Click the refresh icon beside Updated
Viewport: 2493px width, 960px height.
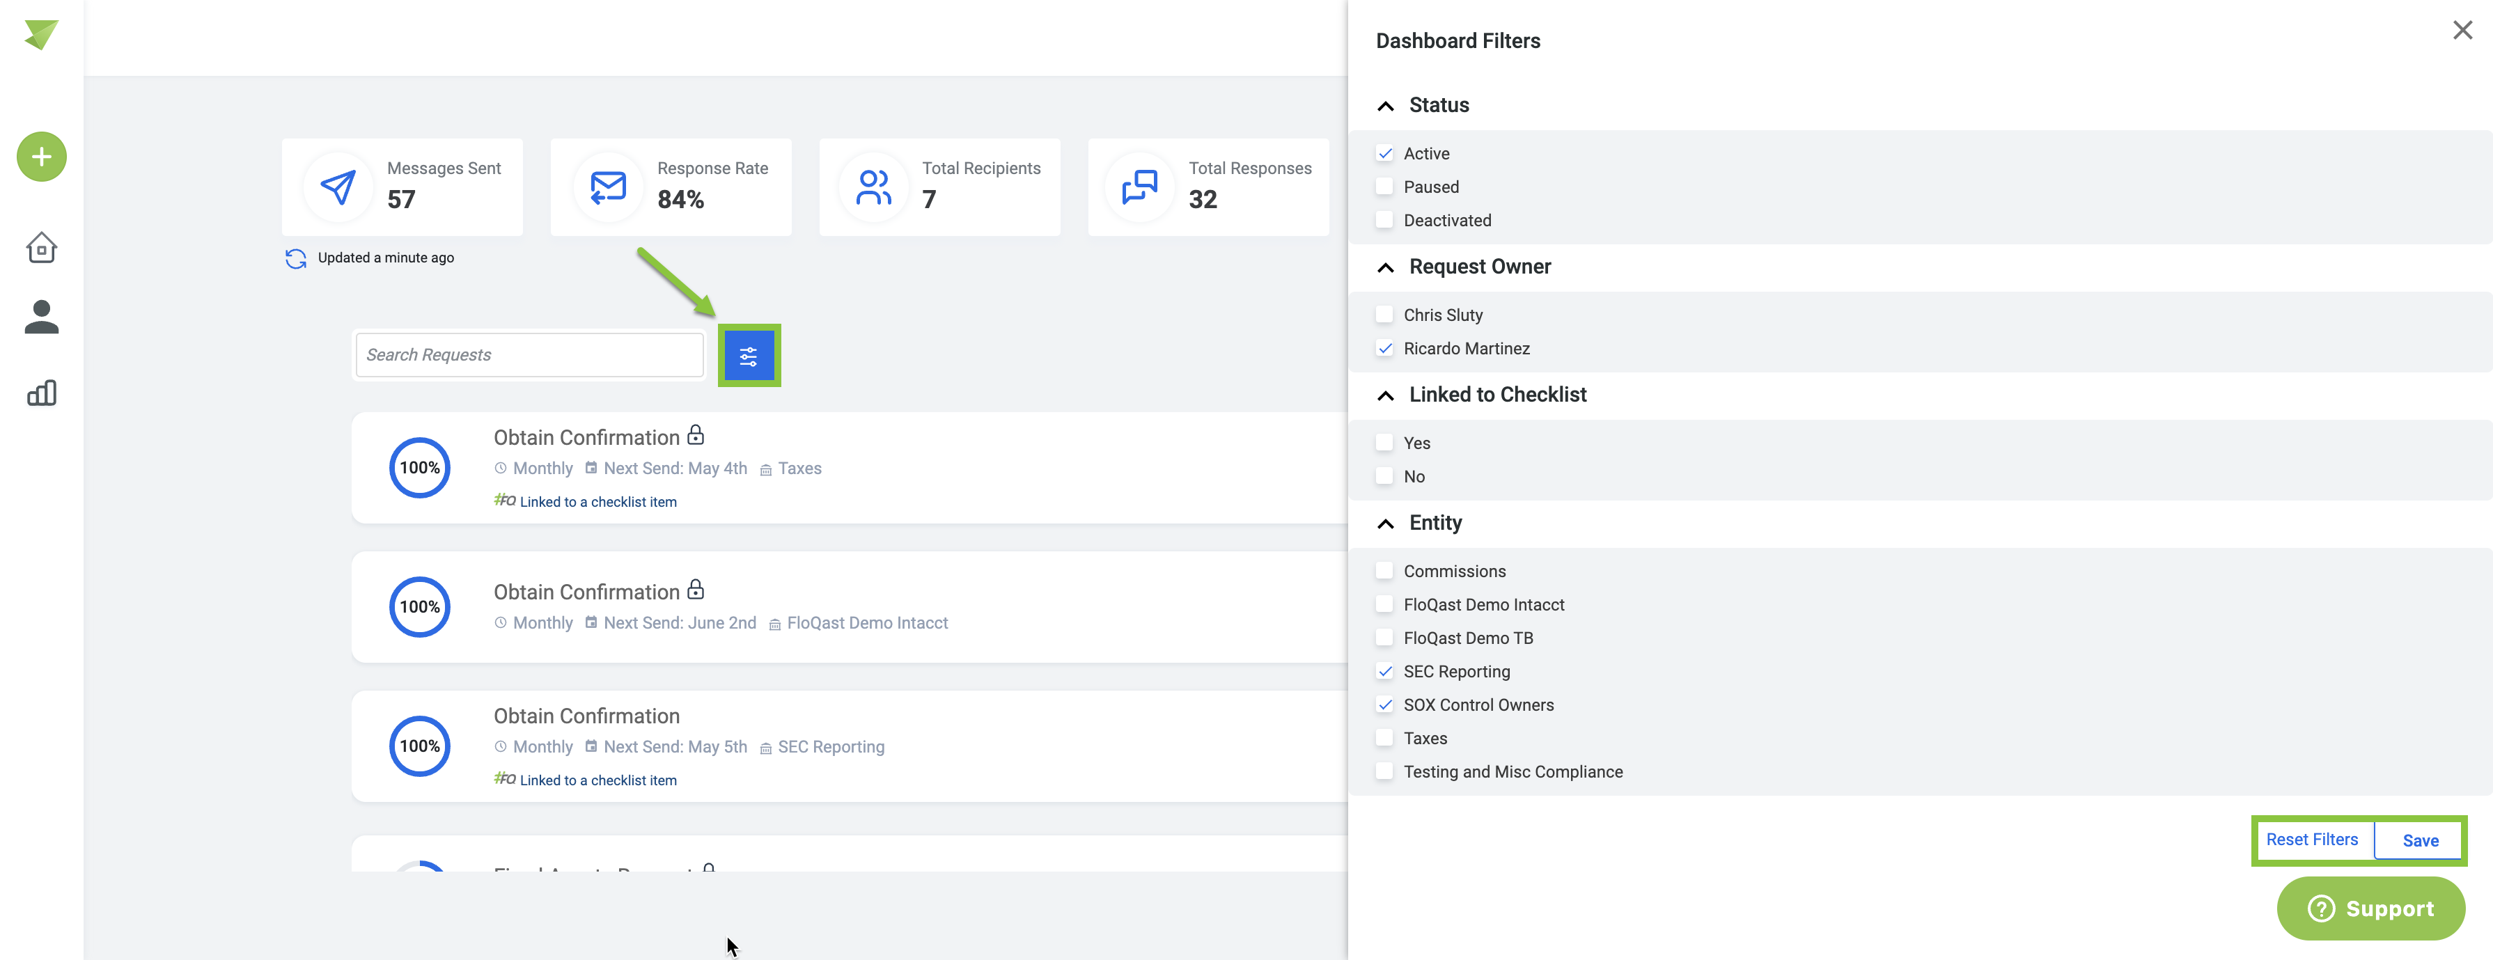coord(296,258)
